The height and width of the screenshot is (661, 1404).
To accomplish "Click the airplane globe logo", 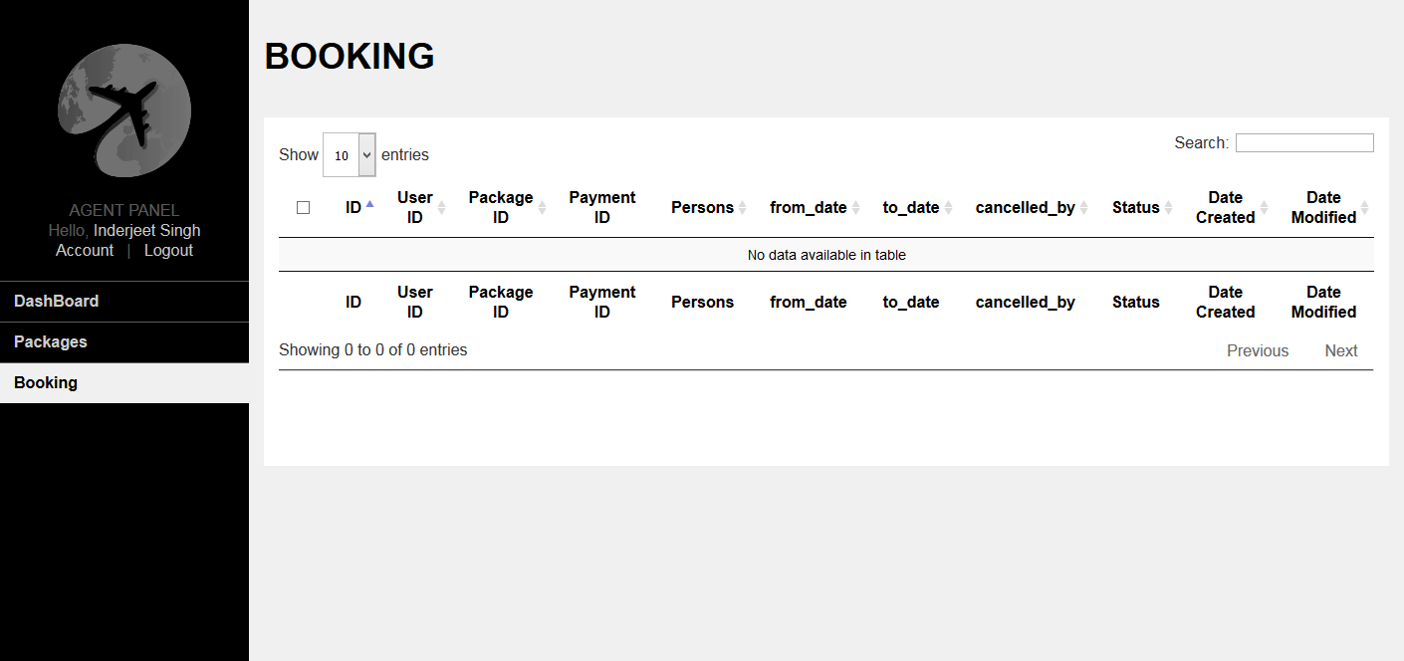I will (x=124, y=110).
